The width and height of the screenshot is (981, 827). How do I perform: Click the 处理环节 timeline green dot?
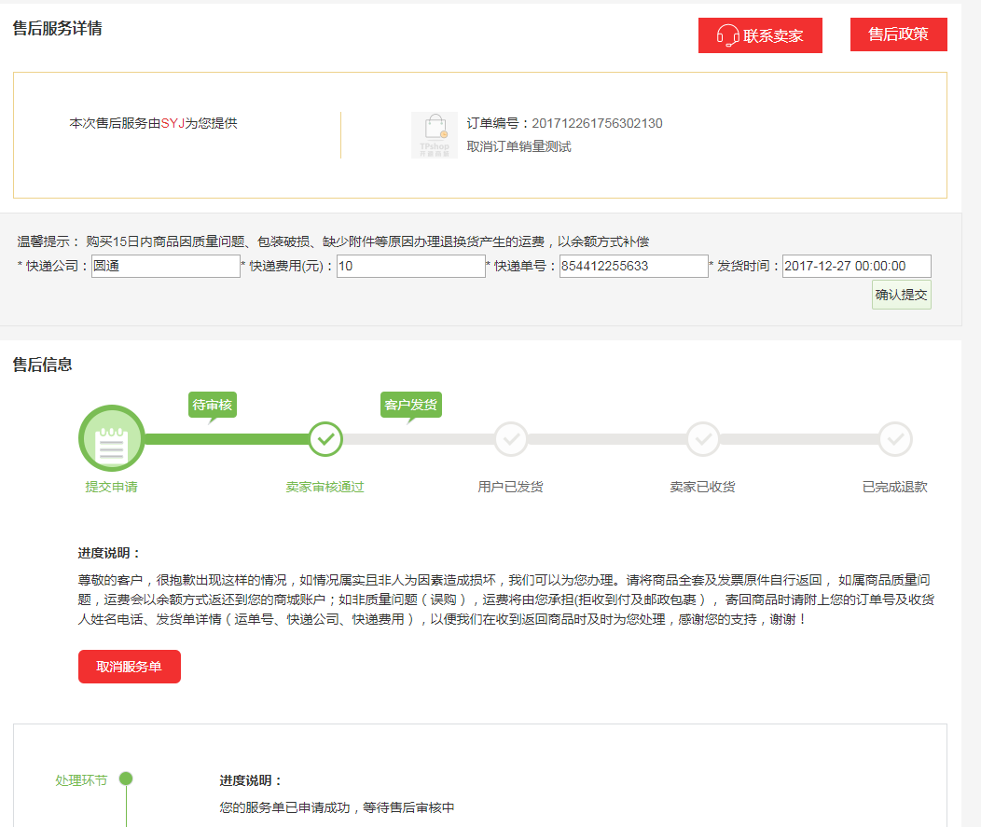click(126, 779)
